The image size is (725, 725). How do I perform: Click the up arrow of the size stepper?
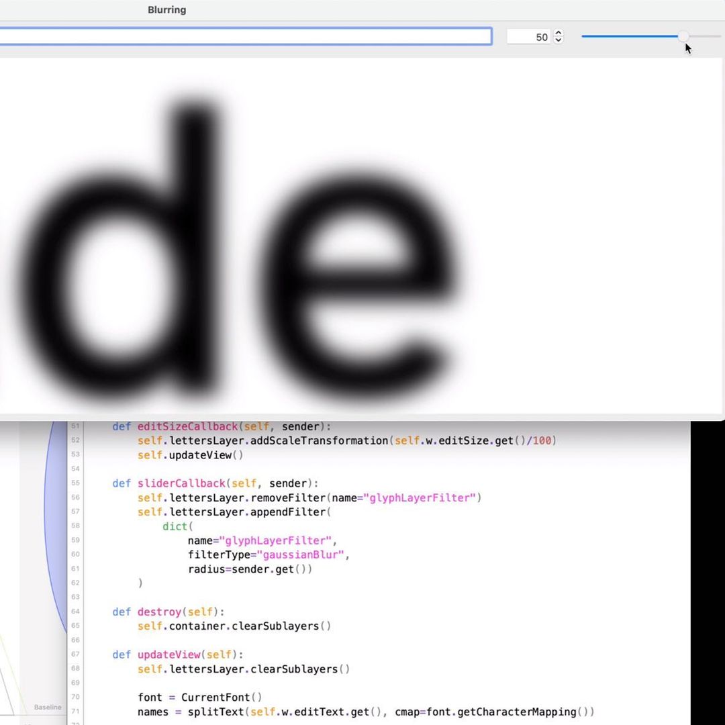pos(558,34)
